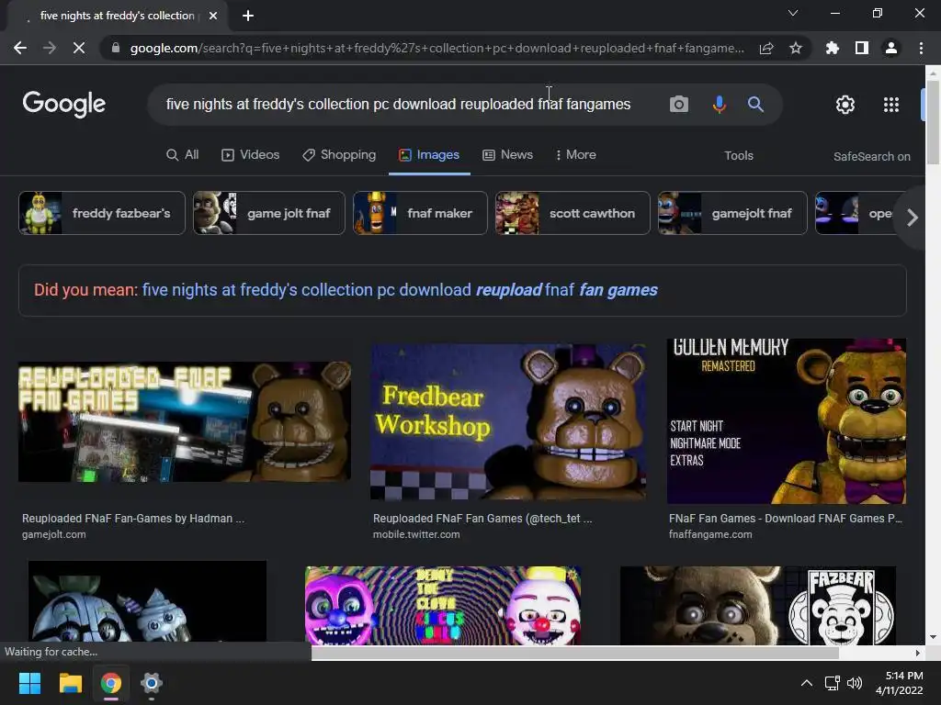The width and height of the screenshot is (941, 705).
Task: Click the blue search magnifier button
Action: [x=755, y=105]
